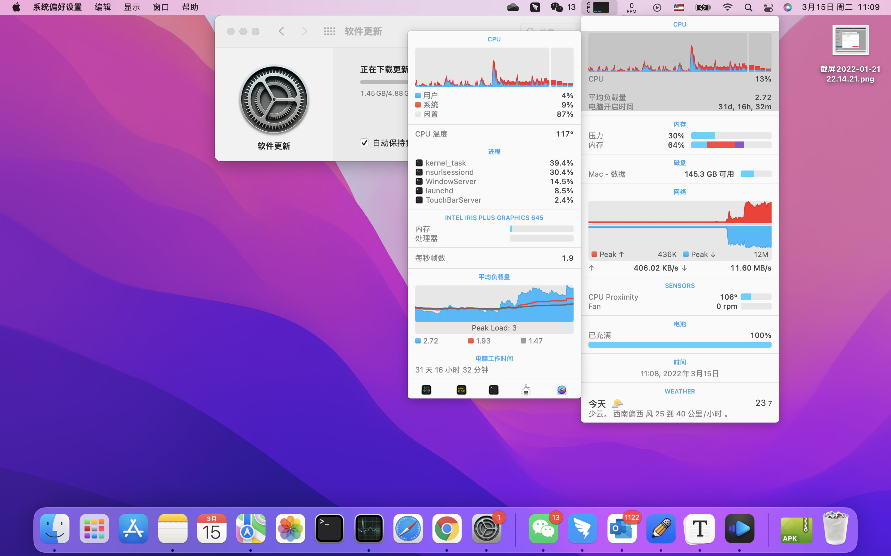Open the 网络 graph section
Screen dimensions: 891x556
[x=680, y=230]
